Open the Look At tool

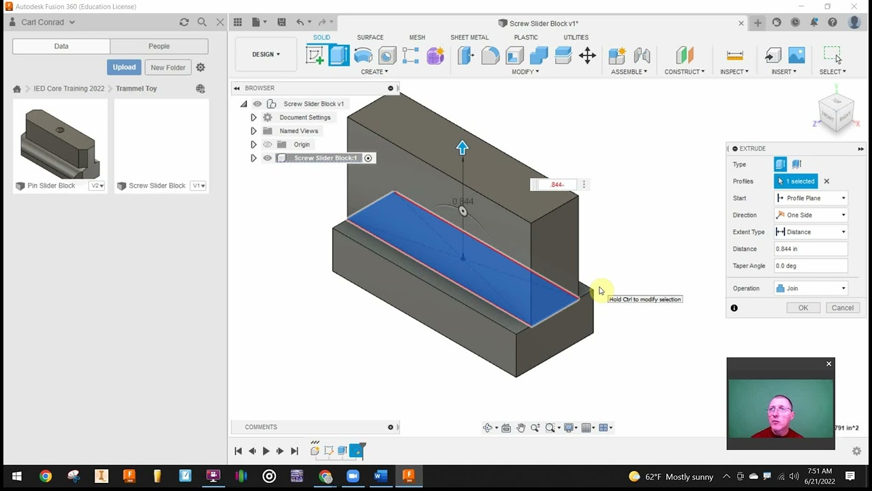coord(506,428)
